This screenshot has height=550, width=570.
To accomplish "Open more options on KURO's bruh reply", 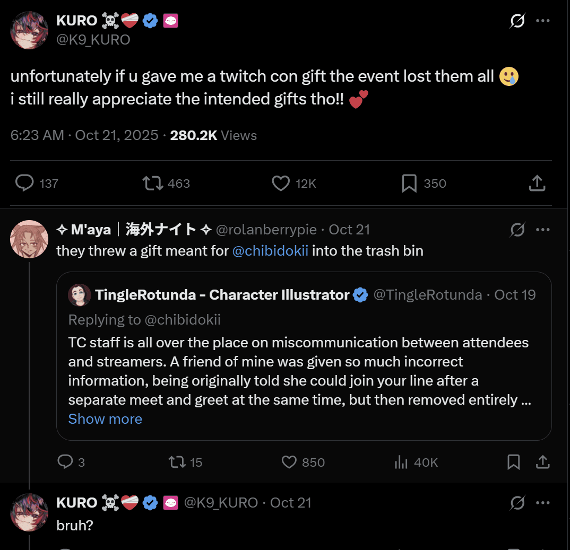I will [542, 502].
